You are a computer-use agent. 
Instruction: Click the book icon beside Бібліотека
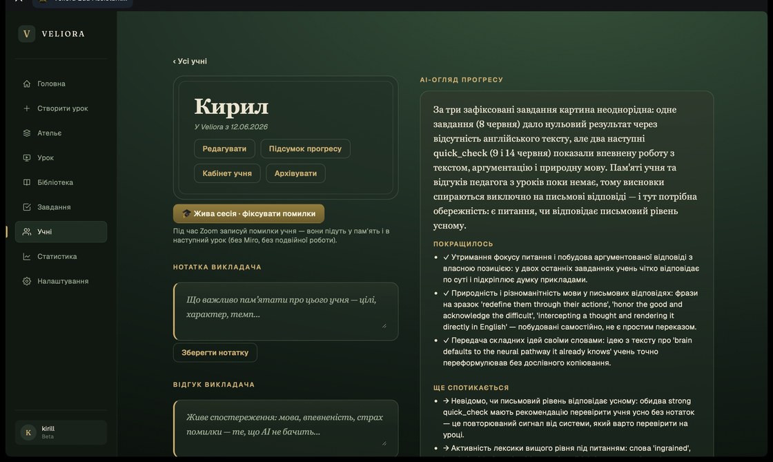click(x=27, y=182)
